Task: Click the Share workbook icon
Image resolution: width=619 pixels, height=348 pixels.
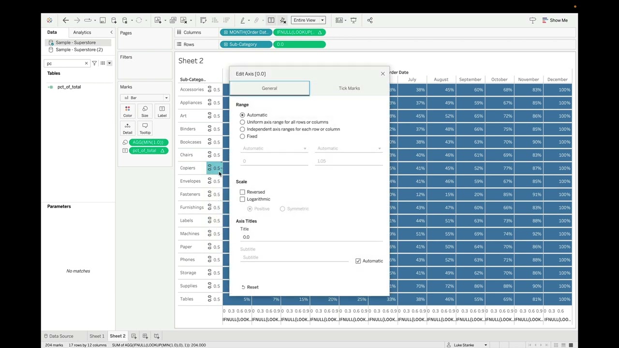Action: point(370,20)
